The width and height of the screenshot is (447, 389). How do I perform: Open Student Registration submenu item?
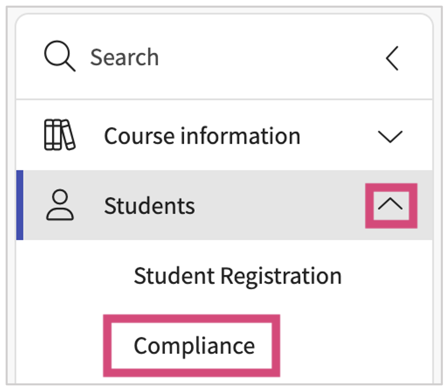pos(237,276)
